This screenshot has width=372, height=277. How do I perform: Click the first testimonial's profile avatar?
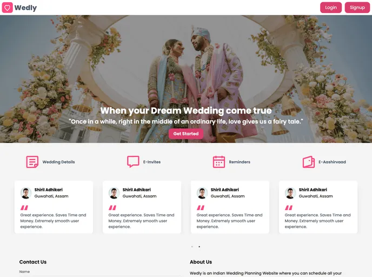pos(26,193)
